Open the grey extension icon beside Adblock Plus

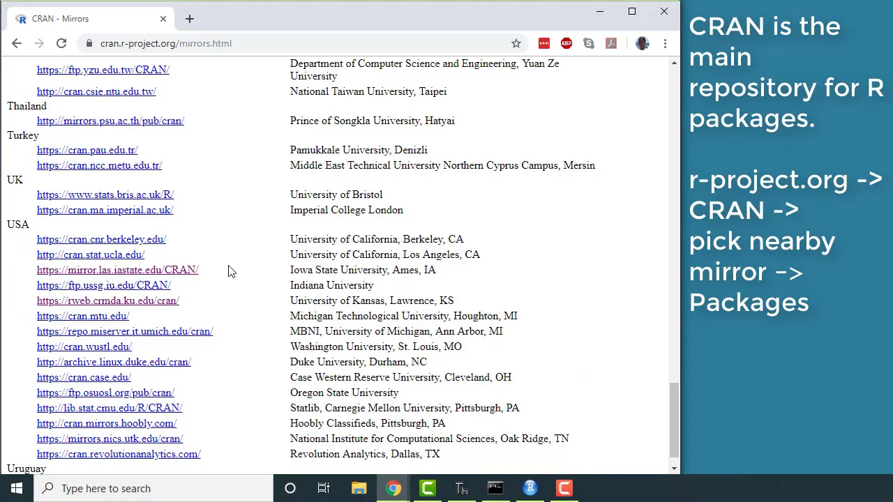pyautogui.click(x=589, y=43)
